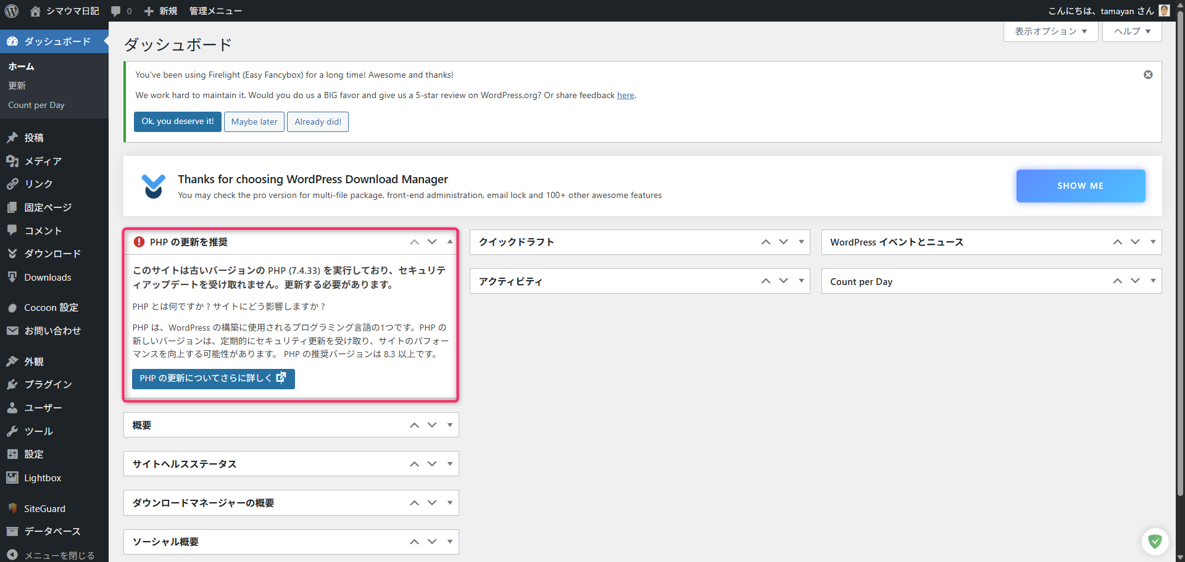Open the comments bubble in admin bar

(121, 11)
